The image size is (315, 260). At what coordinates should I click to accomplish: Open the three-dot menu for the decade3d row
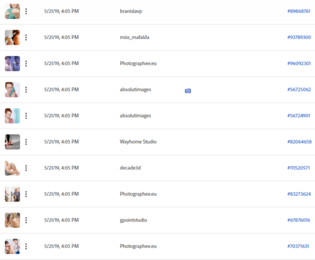point(26,168)
